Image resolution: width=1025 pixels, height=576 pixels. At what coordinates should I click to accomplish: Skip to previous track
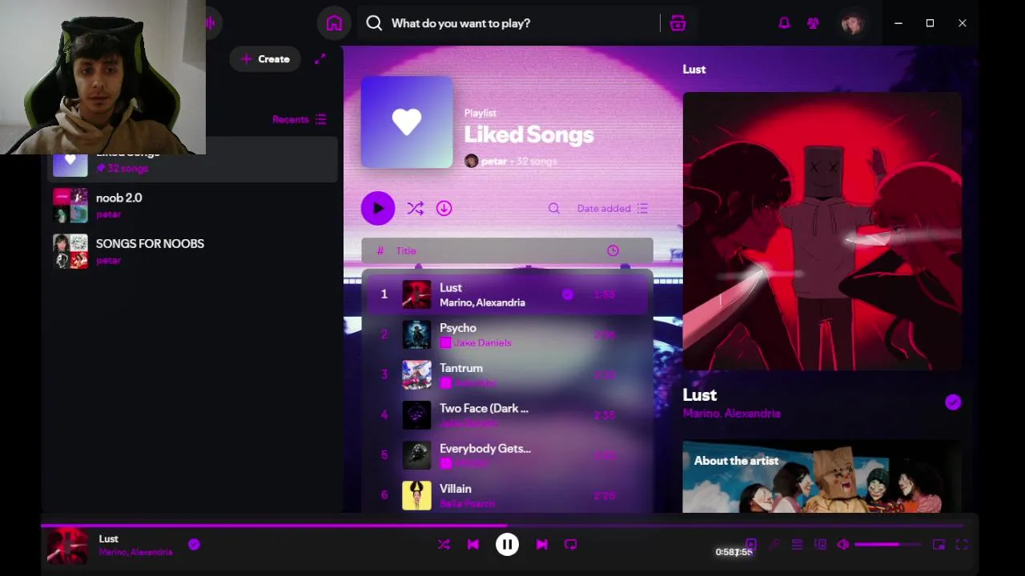click(472, 545)
